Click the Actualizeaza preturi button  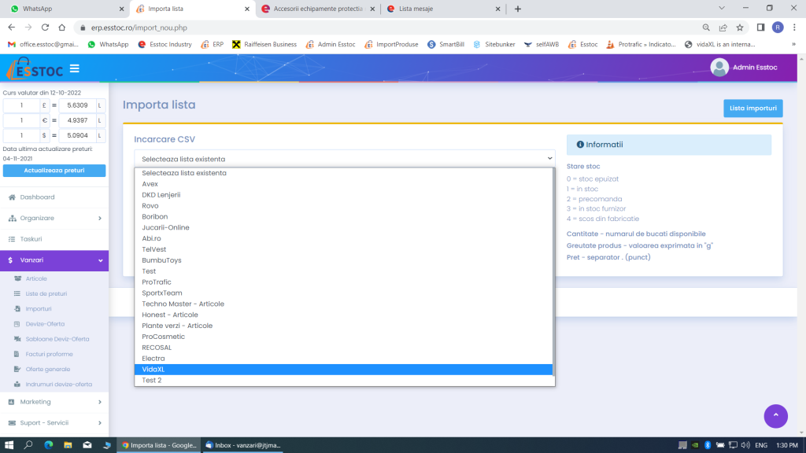point(54,171)
